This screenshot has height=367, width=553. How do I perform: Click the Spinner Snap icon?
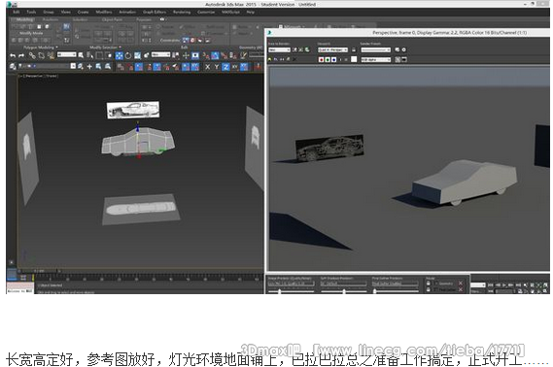pos(233,55)
